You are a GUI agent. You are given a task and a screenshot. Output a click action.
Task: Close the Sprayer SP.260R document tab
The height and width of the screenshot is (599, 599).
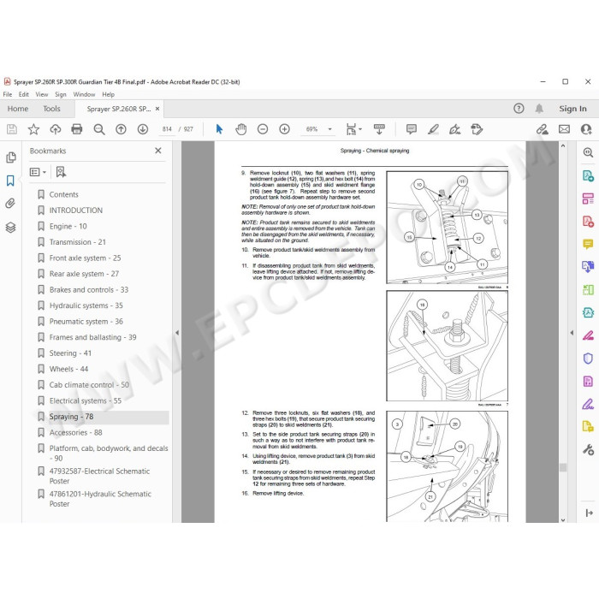[157, 109]
